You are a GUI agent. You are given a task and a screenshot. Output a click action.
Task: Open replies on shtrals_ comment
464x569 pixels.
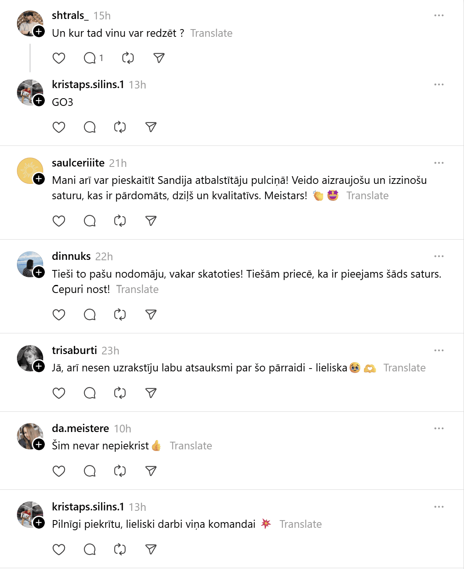coord(90,58)
